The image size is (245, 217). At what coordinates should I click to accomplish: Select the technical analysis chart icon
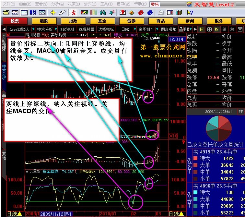tap(24, 13)
